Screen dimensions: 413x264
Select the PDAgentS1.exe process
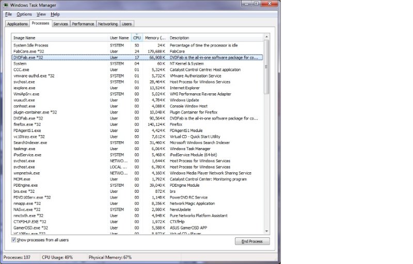coord(137,130)
